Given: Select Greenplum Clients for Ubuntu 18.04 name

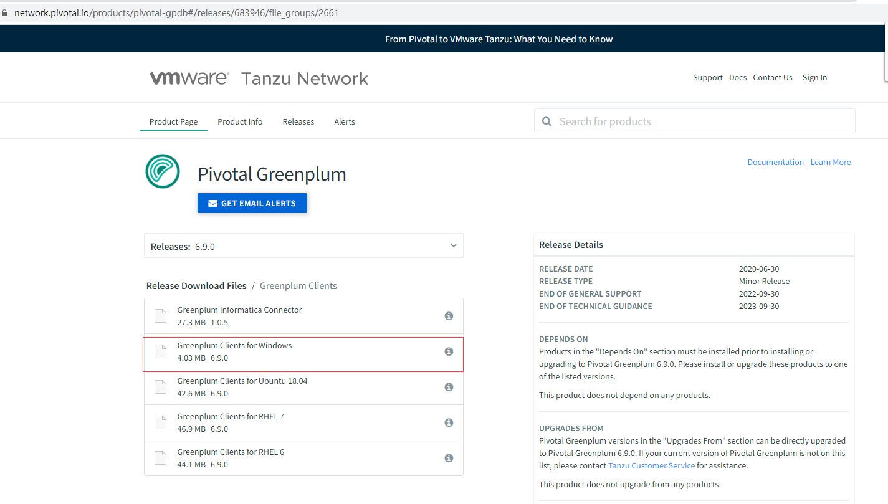Looking at the screenshot, I should tap(242, 381).
